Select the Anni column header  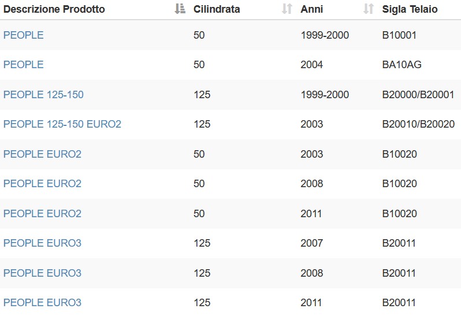311,9
